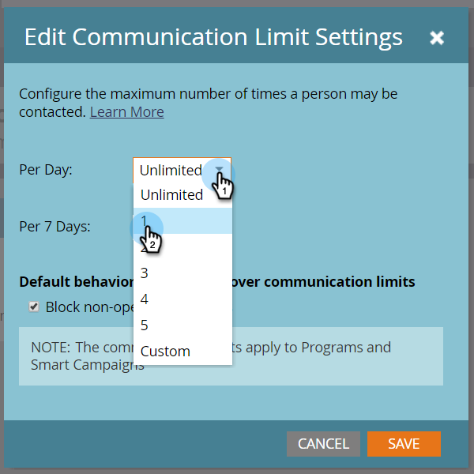Open the Learn More link
This screenshot has height=474, width=474.
coord(127,112)
